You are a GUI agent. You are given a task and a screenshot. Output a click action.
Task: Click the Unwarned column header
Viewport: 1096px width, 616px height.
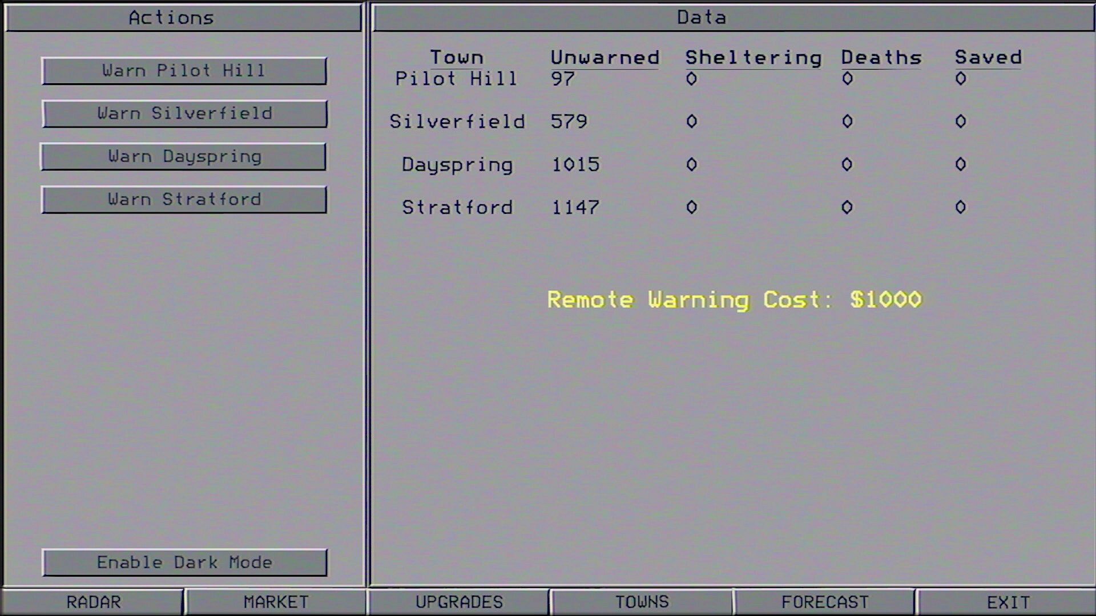605,58
